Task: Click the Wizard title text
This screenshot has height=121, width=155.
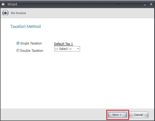Action: click(x=12, y=4)
